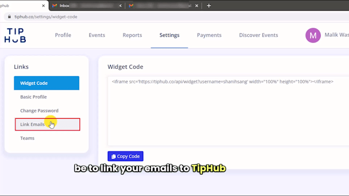Click the purple M user avatar

point(313,35)
